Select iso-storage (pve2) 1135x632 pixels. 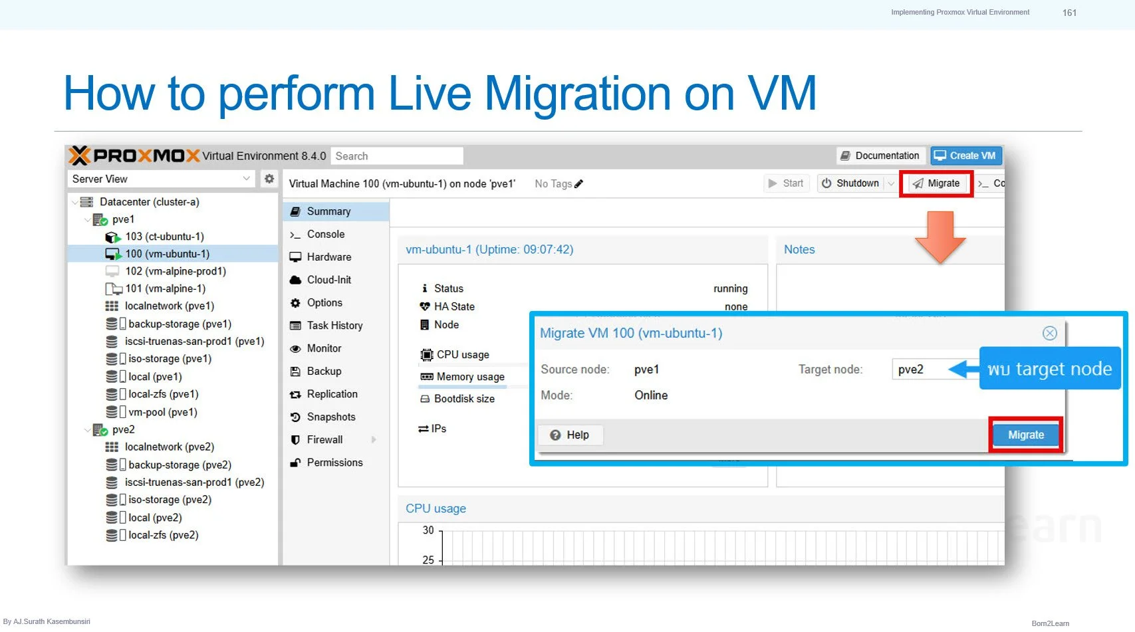click(x=170, y=499)
